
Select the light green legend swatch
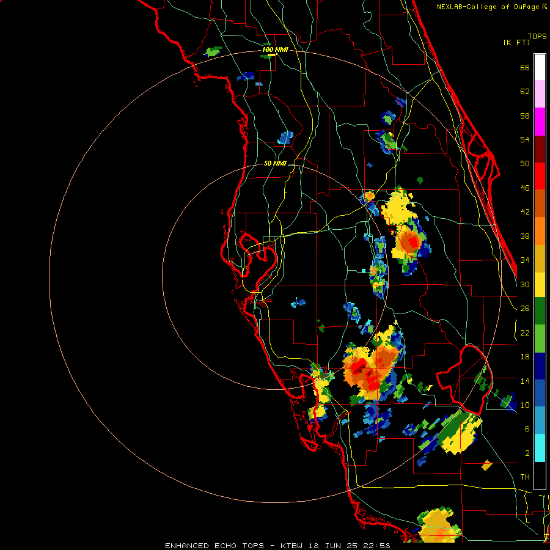[540, 339]
